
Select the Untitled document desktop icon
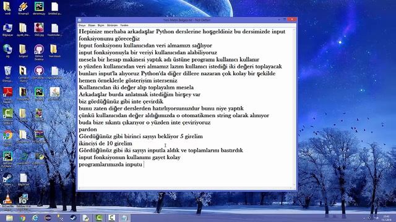[x=54, y=9]
